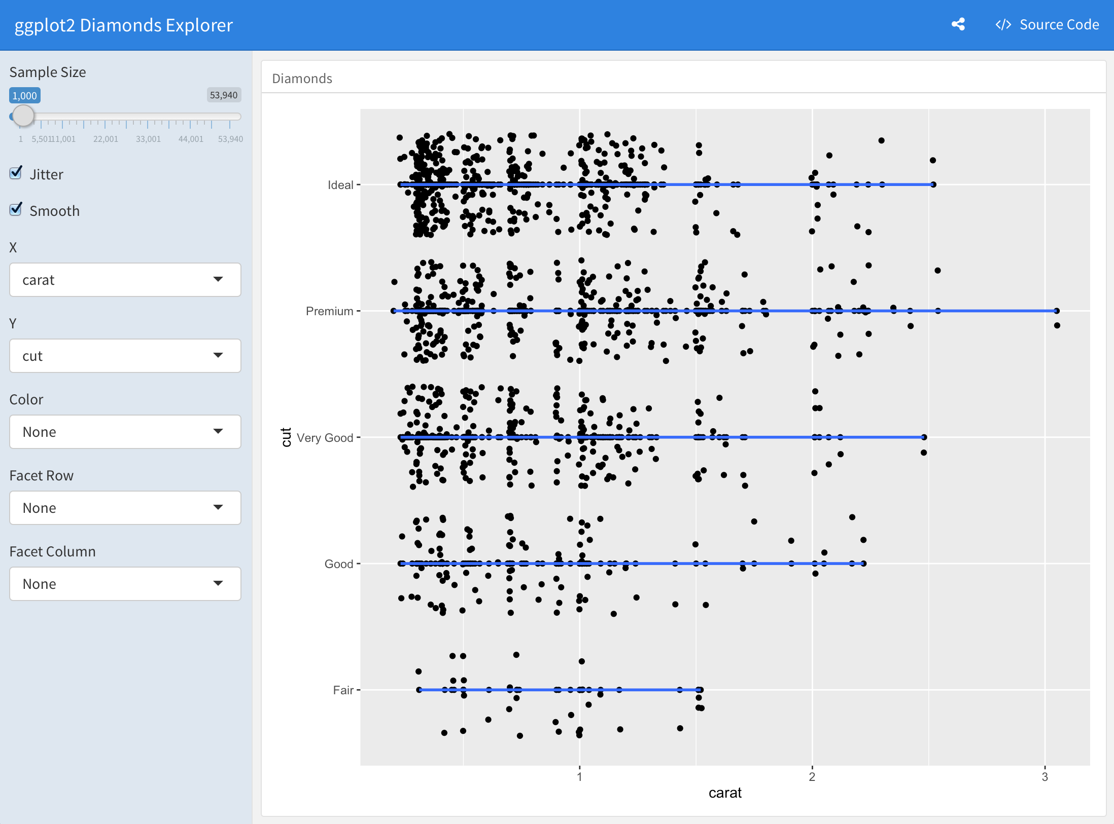The height and width of the screenshot is (824, 1114).
Task: Open the Source Code link
Action: point(1059,25)
